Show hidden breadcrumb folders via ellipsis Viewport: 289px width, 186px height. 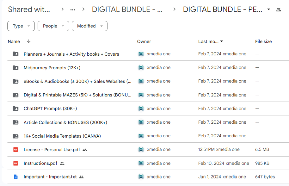pyautogui.click(x=73, y=9)
